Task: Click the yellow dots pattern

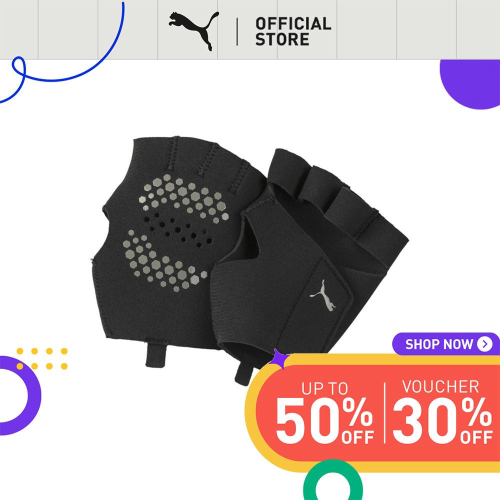Action: pyautogui.click(x=42, y=358)
